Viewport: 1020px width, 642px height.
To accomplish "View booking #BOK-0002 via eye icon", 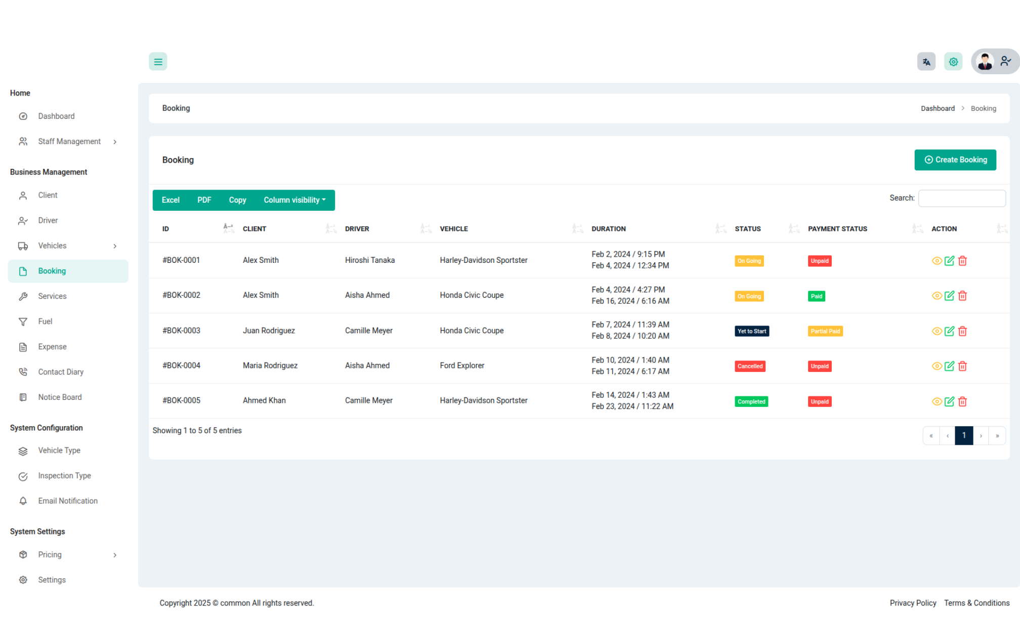I will pos(937,296).
